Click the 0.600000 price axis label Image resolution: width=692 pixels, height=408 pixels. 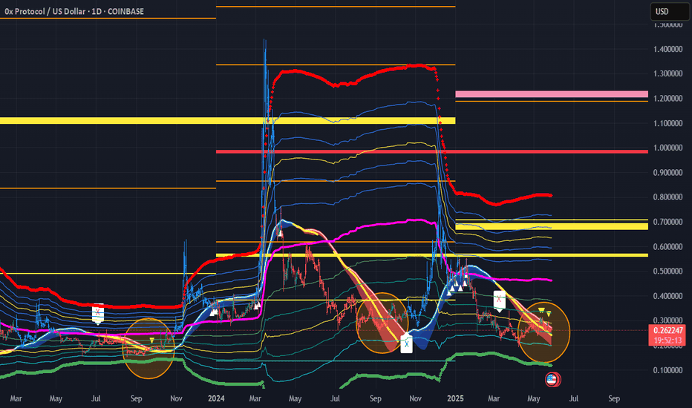(x=668, y=246)
